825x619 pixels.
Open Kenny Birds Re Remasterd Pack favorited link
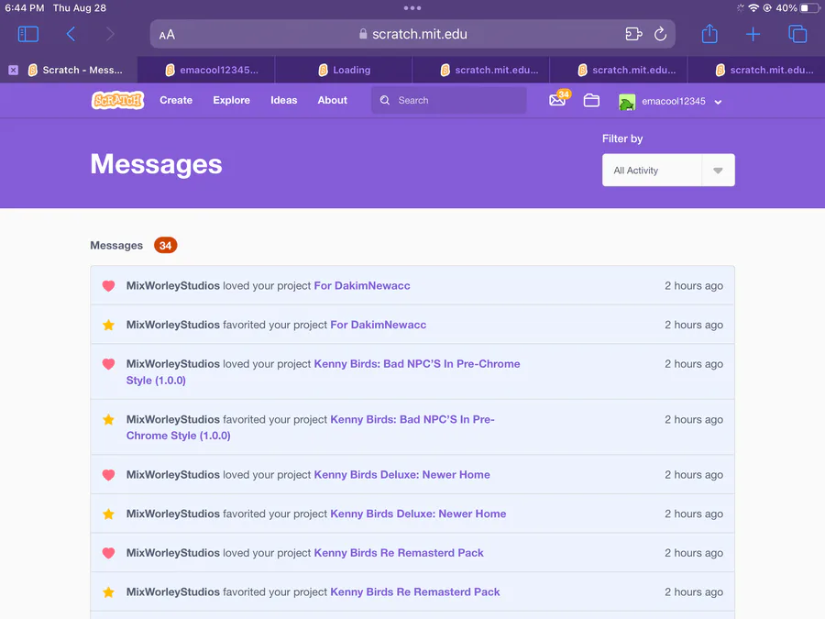[x=415, y=592]
